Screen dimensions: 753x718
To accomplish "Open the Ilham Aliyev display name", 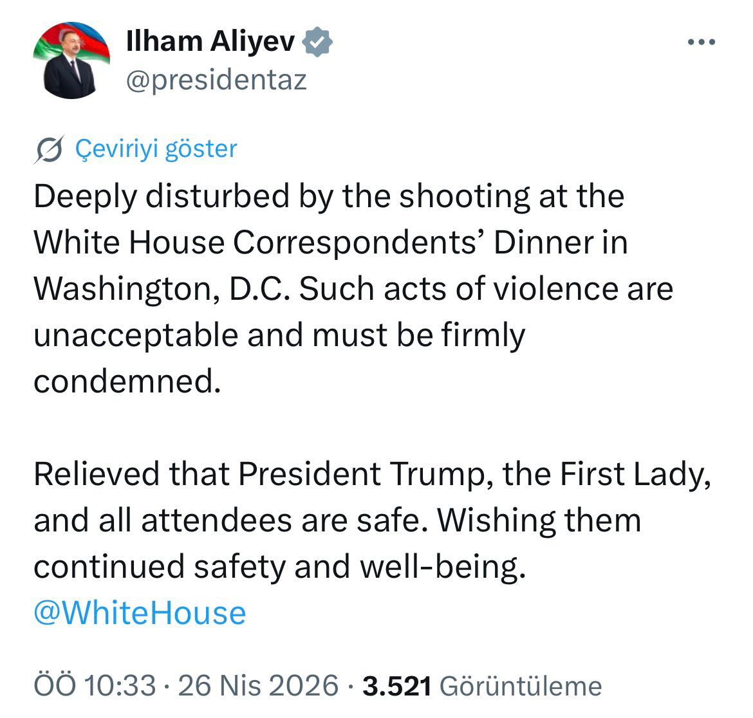I will (210, 42).
